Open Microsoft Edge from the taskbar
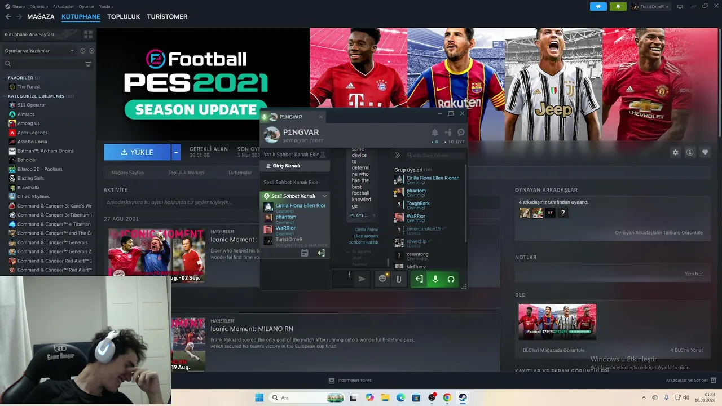Viewport: 722px width, 406px height. pos(400,398)
